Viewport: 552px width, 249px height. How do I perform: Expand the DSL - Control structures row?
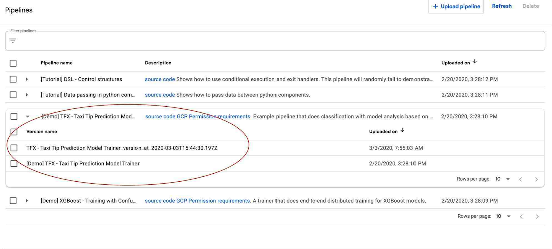click(x=27, y=79)
